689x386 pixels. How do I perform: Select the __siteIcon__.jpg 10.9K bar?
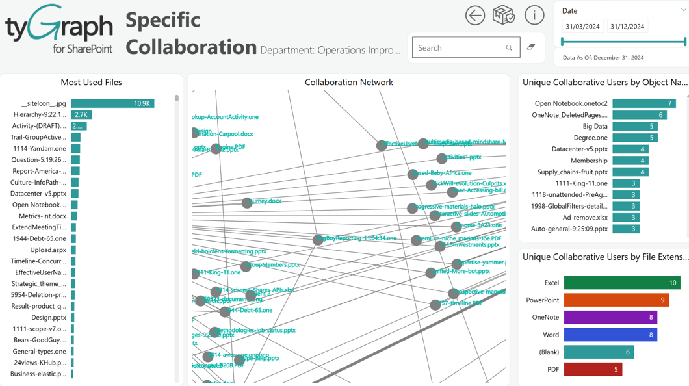(x=112, y=103)
